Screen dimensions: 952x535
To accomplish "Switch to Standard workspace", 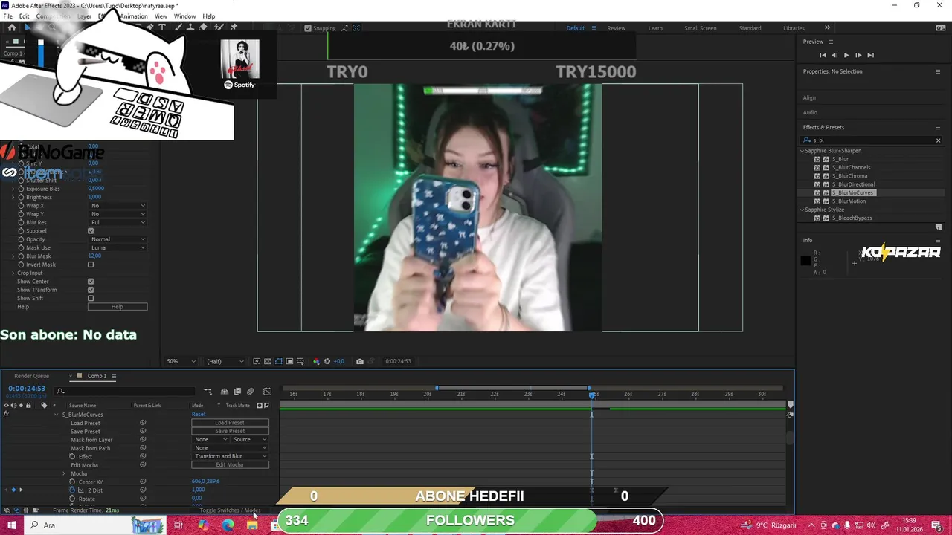I will pyautogui.click(x=750, y=28).
